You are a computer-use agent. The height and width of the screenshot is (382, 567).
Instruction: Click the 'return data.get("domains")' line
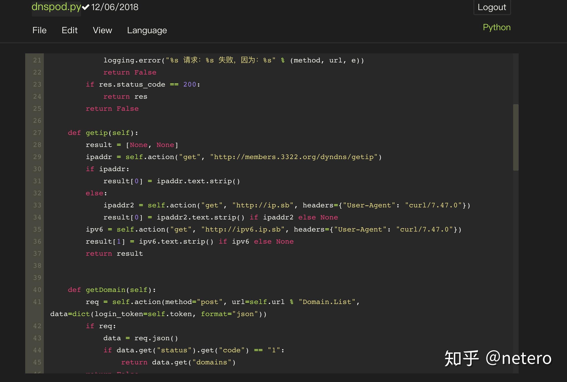(179, 362)
